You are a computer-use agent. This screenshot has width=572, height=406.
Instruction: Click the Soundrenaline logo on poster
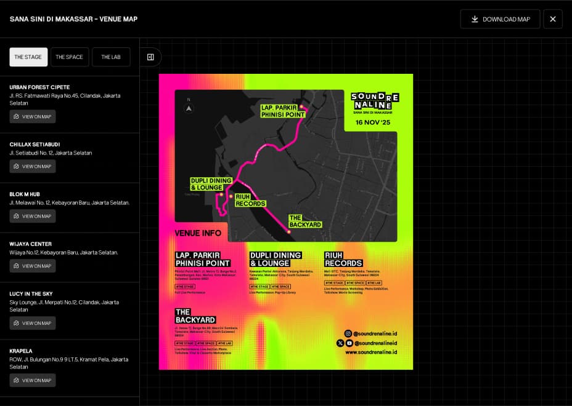[x=375, y=101]
